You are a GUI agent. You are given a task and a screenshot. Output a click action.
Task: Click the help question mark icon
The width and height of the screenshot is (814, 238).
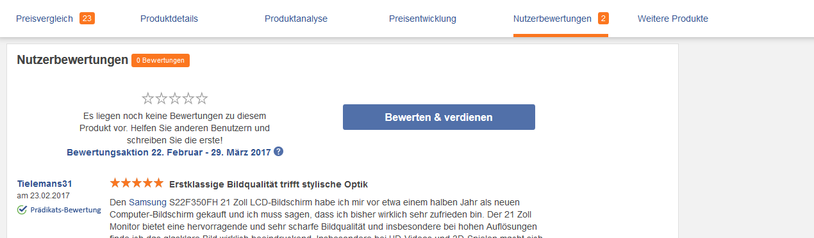[x=278, y=152]
